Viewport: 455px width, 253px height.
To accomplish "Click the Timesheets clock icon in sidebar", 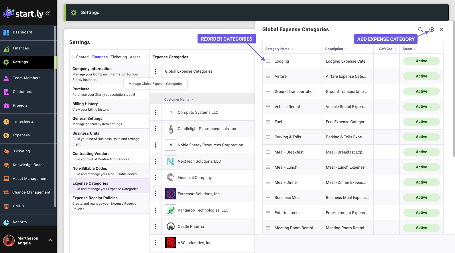I will point(6,121).
